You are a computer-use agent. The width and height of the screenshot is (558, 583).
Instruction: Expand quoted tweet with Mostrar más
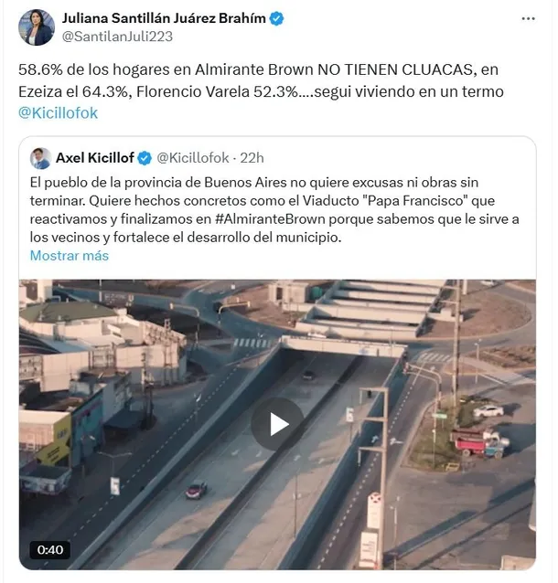[70, 256]
